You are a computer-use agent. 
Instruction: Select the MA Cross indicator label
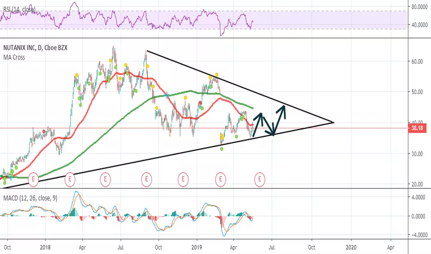click(14, 57)
